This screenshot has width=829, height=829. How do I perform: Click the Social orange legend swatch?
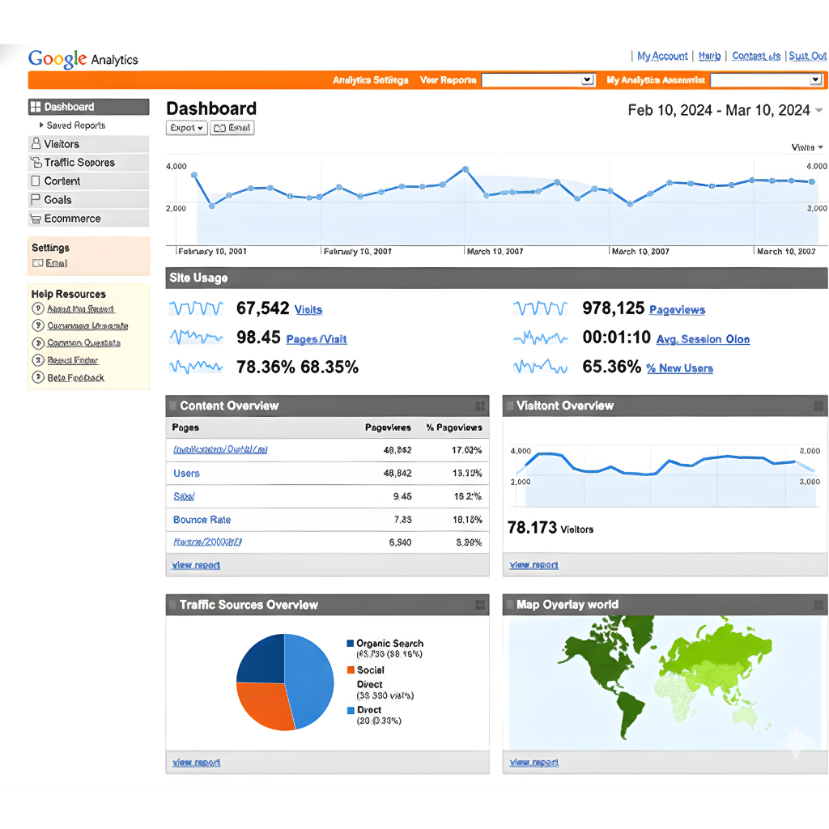(x=350, y=670)
